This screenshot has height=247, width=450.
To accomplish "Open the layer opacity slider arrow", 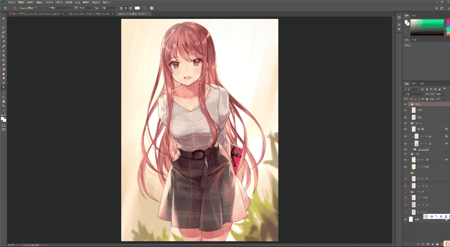I will click(444, 94).
